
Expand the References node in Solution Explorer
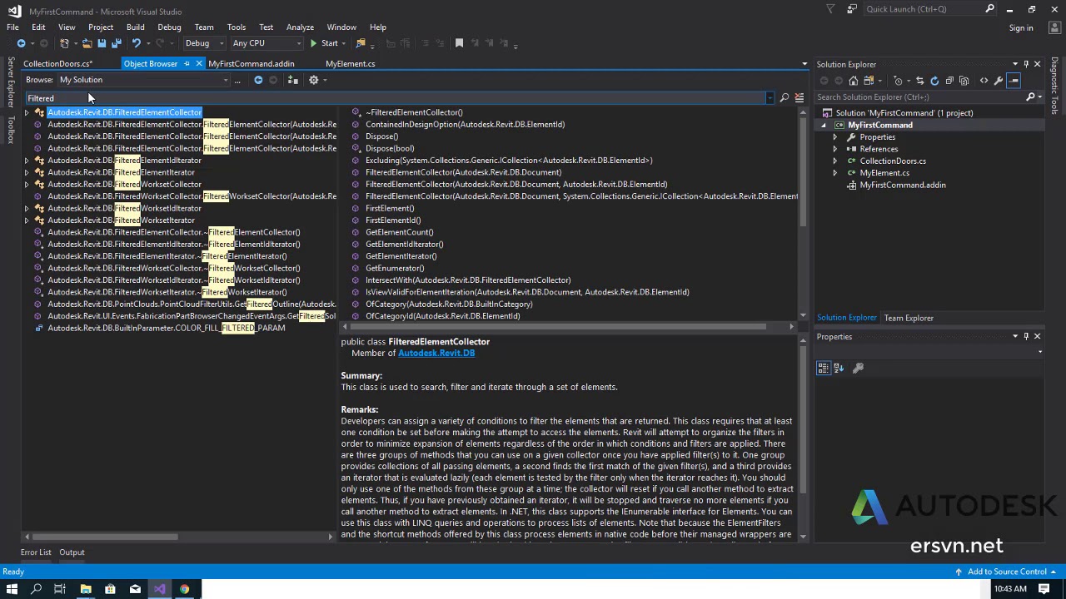pos(835,149)
